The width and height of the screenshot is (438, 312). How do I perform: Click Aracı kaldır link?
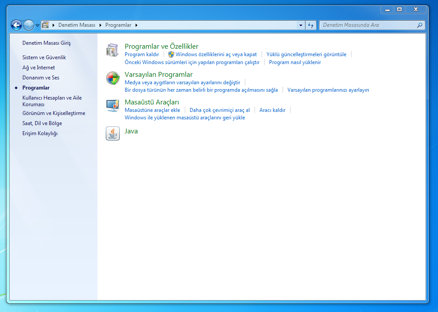[x=273, y=110]
